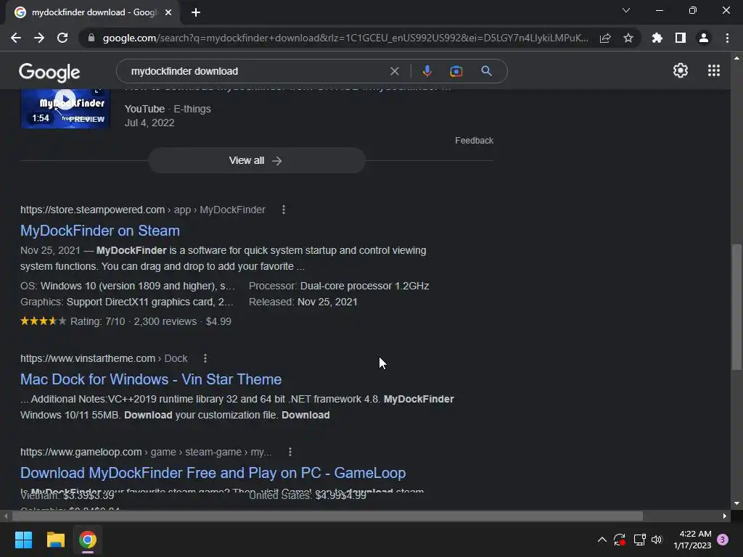Viewport: 743px width, 557px height.
Task: Bookmark this page with the star icon
Action: click(628, 38)
